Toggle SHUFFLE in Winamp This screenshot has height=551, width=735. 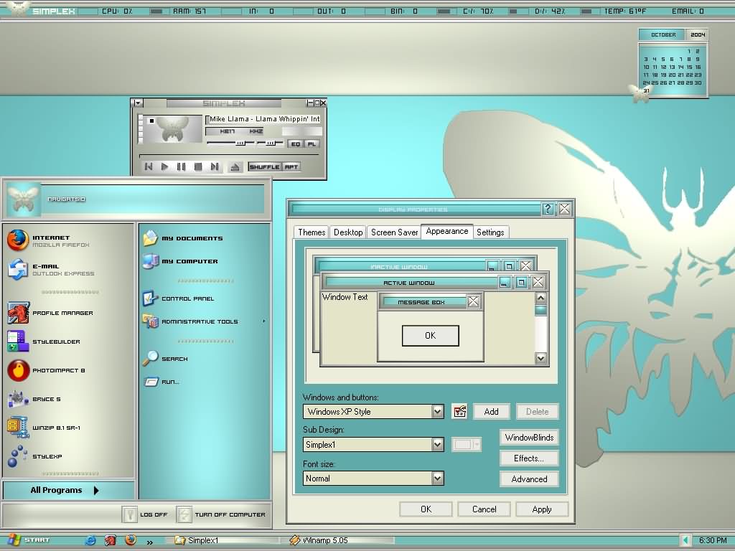pos(265,166)
